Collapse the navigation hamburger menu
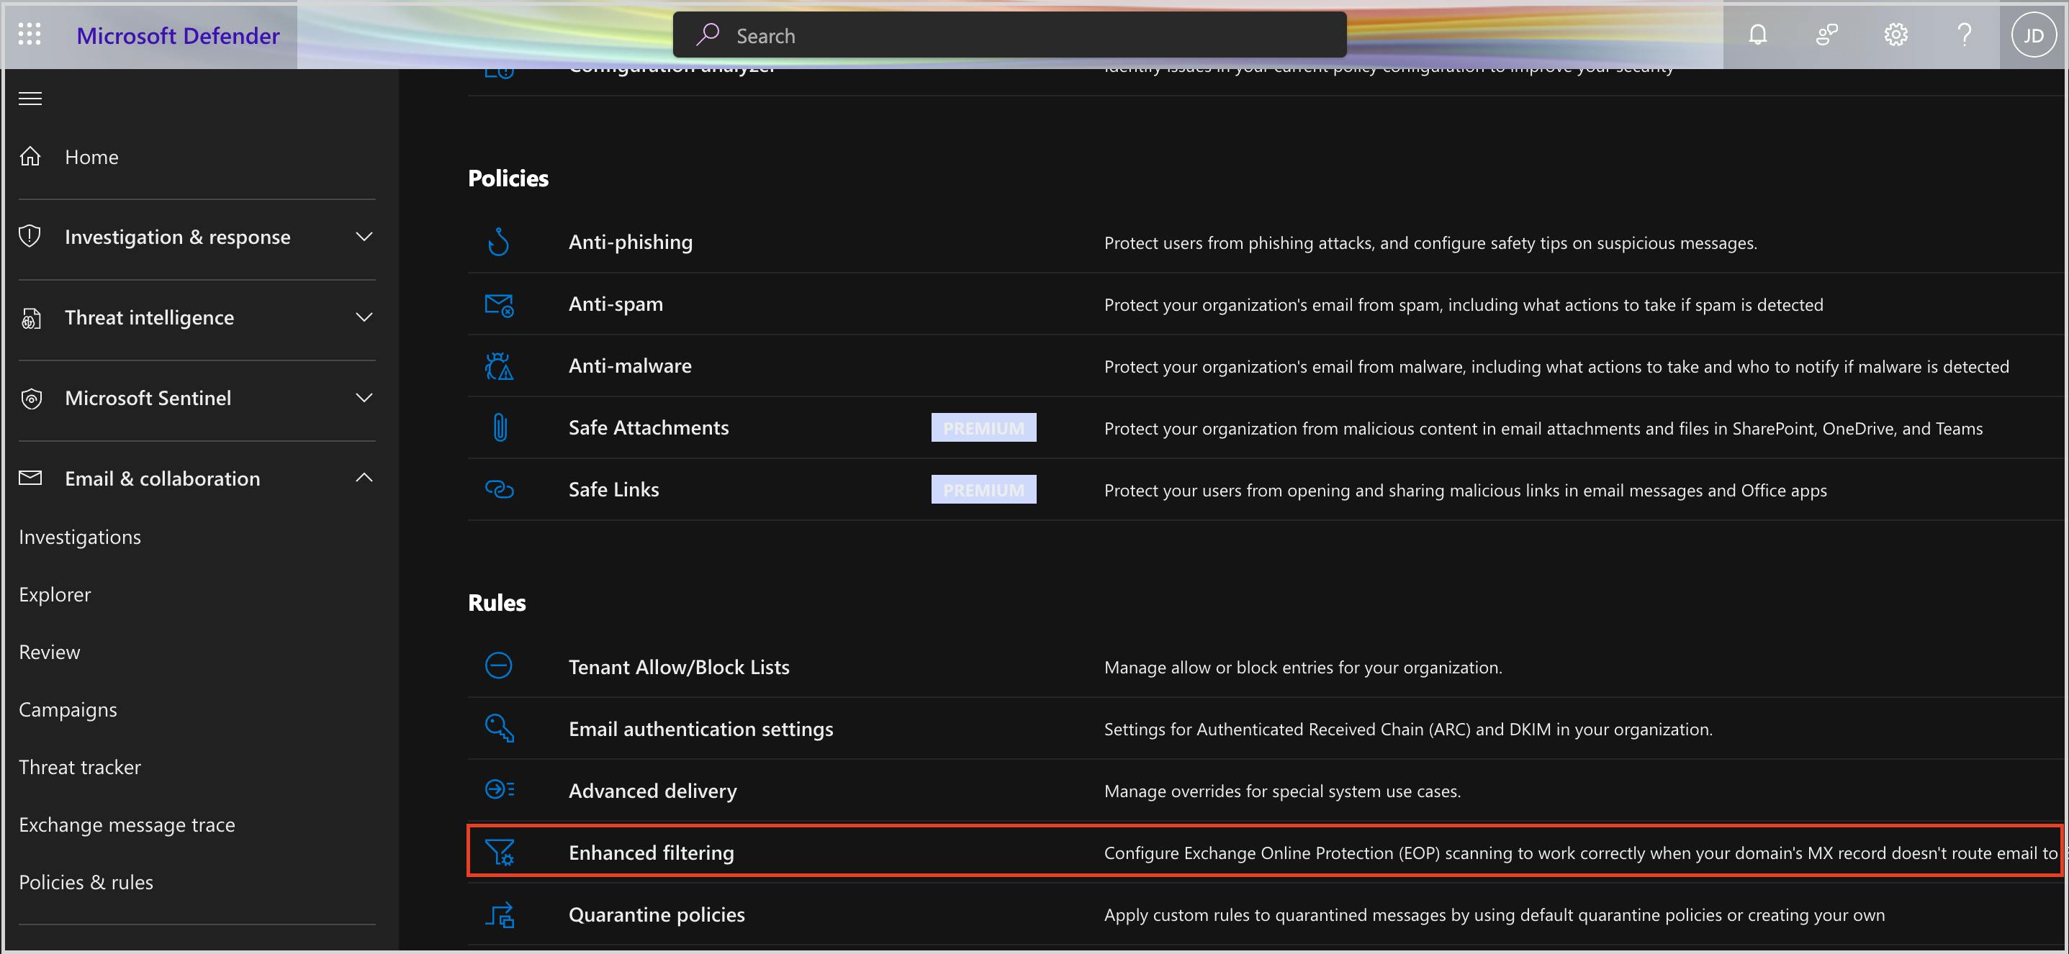This screenshot has height=954, width=2069. [x=30, y=99]
